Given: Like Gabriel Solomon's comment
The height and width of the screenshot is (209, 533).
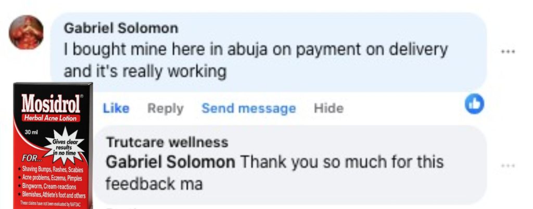Looking at the screenshot, I should click(x=116, y=109).
